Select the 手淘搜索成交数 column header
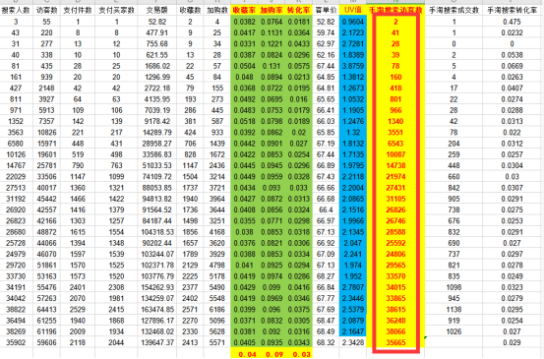Viewport: 544px width, 359px height. 453,11
